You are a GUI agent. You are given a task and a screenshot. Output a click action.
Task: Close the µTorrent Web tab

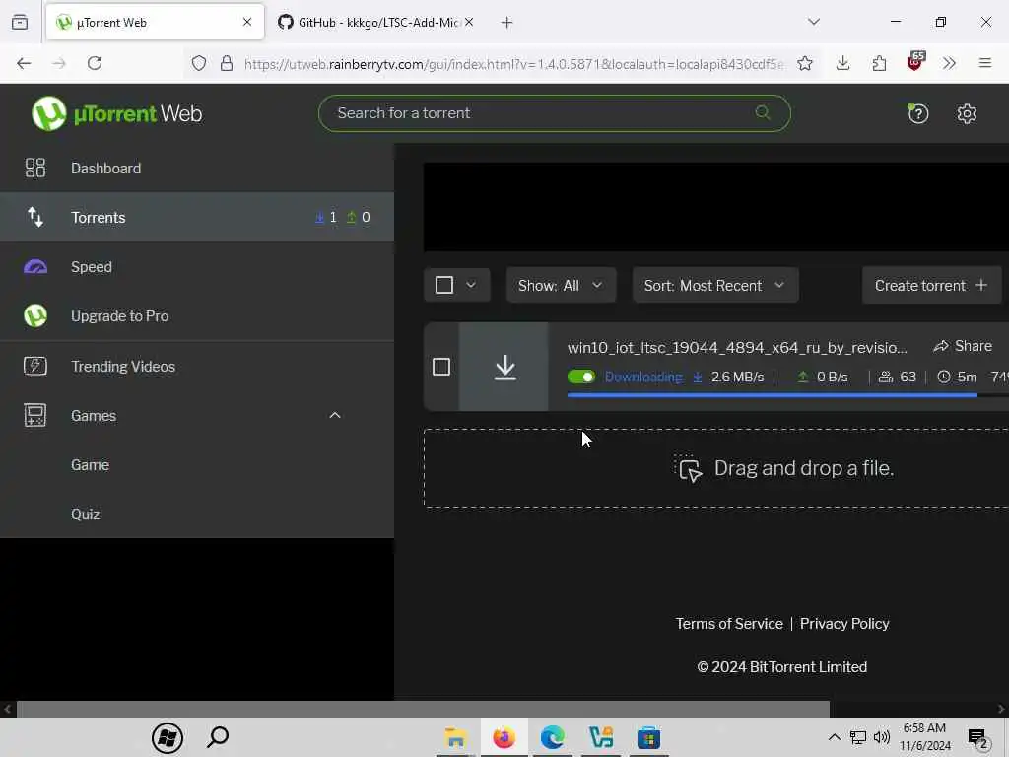click(x=247, y=22)
